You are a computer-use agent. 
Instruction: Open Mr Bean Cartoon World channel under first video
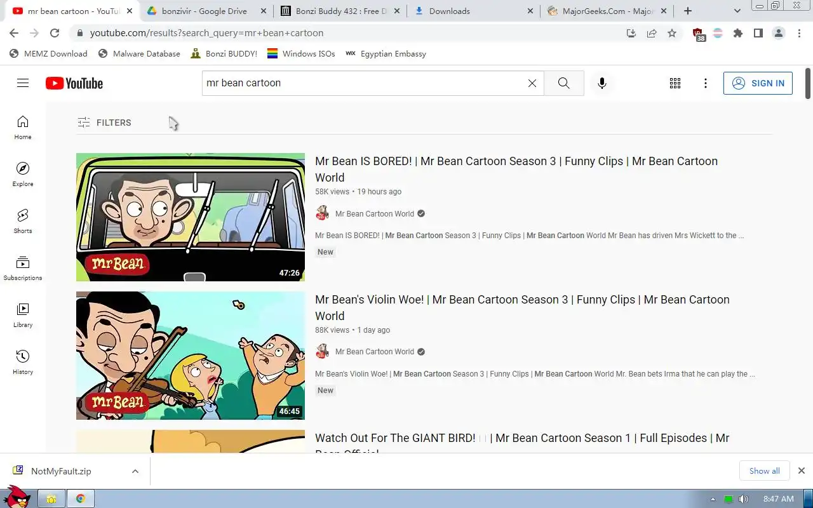375,214
